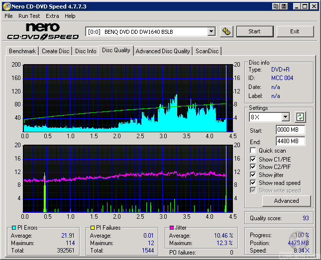The image size is (321, 260).
Task: Click the Nero CD-DVD Speed logo
Action: 42,31
